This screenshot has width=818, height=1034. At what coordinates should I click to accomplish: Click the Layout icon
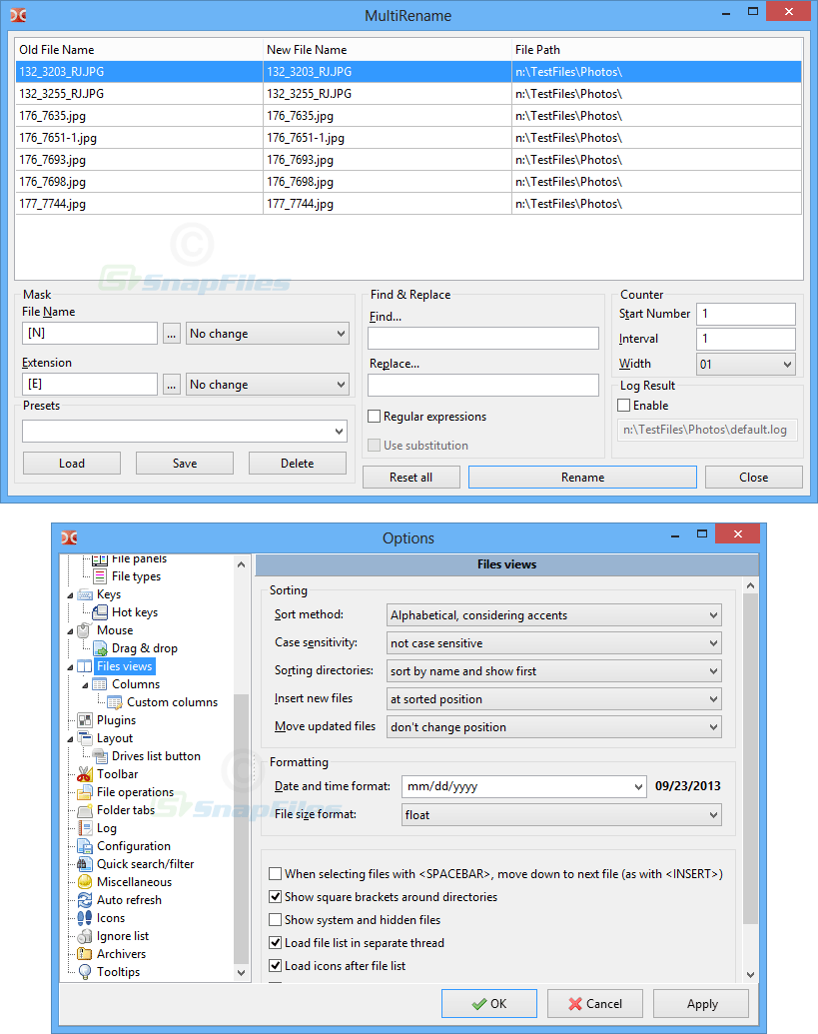click(x=84, y=738)
